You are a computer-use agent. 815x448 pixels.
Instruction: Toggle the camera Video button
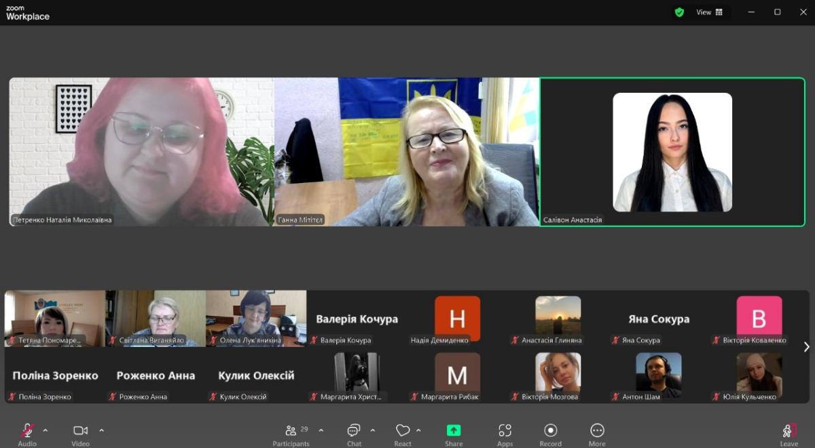point(80,434)
